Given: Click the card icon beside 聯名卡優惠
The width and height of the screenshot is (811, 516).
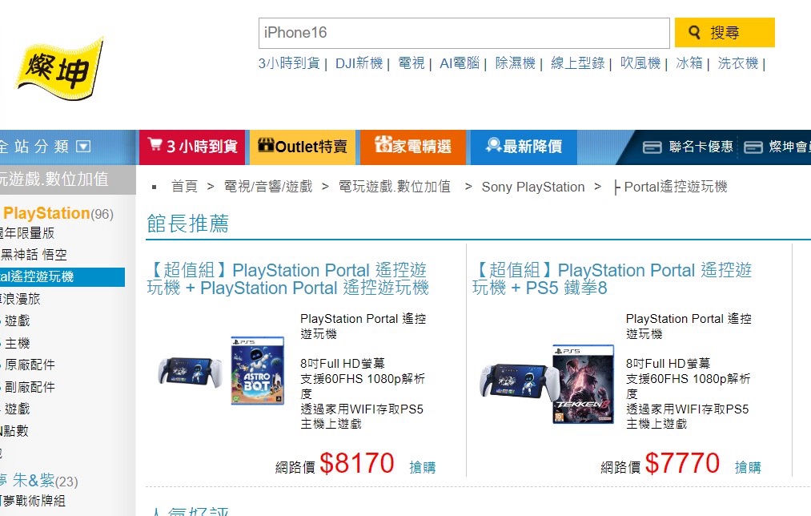Looking at the screenshot, I should coord(652,147).
